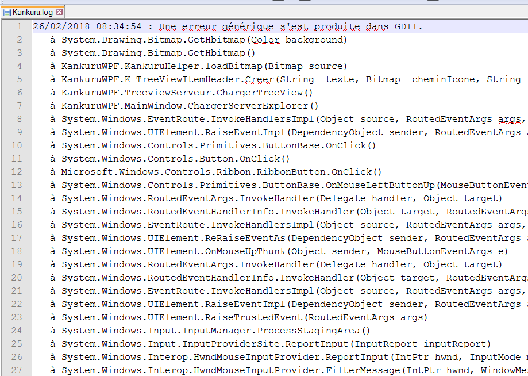Click line number 1 in the gutter
Screen dimensions: 528x376
[19, 26]
